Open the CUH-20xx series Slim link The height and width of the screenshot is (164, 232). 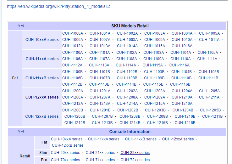click(x=65, y=153)
